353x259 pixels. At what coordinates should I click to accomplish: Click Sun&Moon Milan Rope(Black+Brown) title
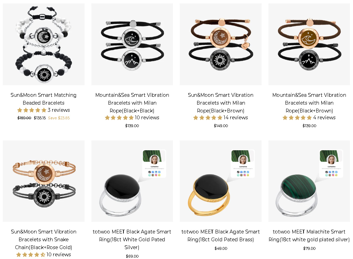pyautogui.click(x=221, y=103)
